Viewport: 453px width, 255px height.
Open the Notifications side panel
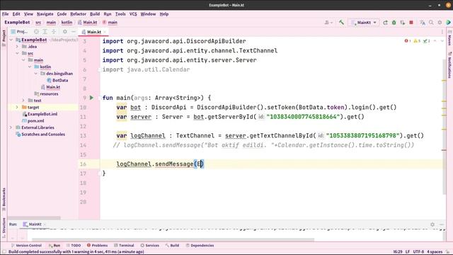[x=449, y=65]
